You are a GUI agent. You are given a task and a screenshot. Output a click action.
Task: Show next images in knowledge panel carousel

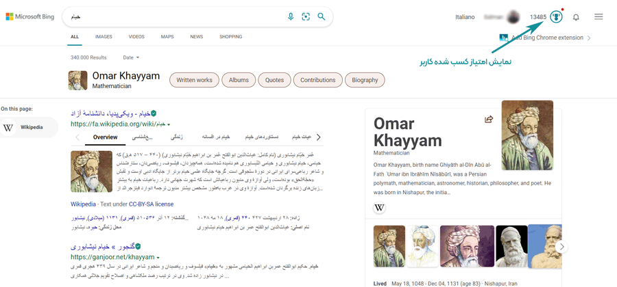[562, 247]
